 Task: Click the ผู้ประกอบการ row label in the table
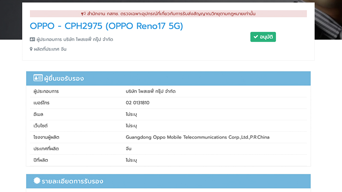click(x=46, y=91)
